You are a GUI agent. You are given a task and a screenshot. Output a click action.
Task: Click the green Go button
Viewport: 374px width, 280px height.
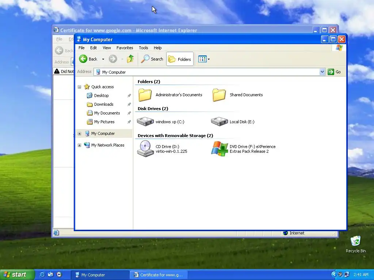pyautogui.click(x=334, y=72)
